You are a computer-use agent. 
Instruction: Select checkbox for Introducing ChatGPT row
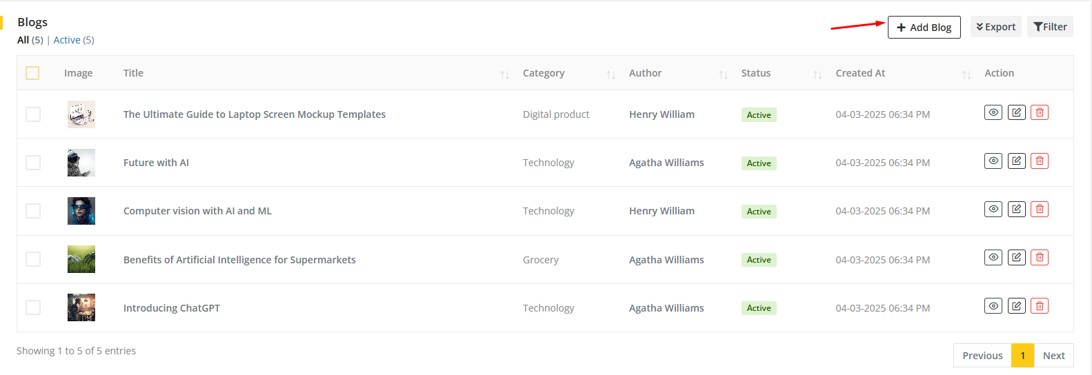click(33, 307)
